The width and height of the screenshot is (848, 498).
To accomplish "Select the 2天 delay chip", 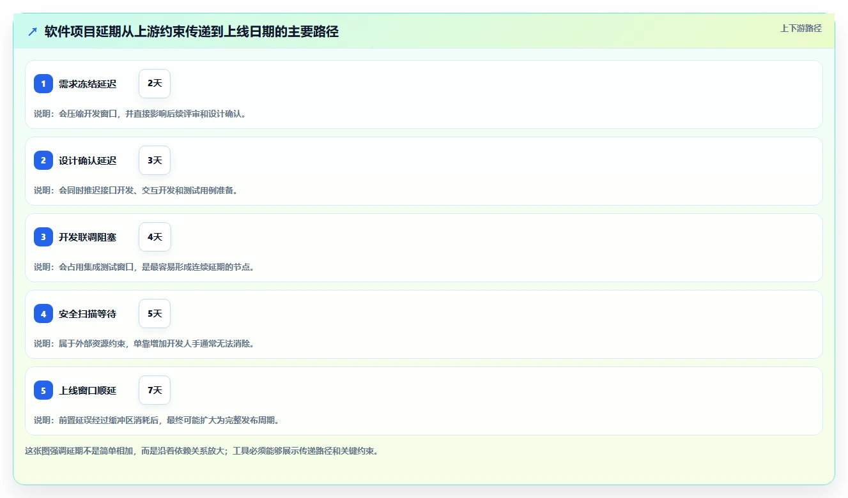I will (x=155, y=84).
